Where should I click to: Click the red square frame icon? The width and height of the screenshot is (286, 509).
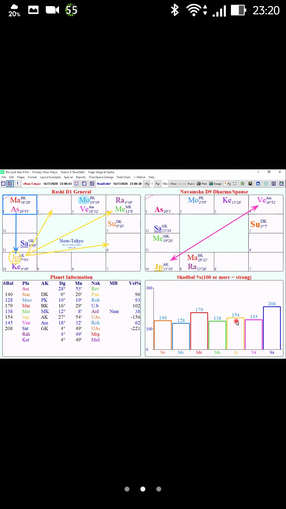coord(235,184)
